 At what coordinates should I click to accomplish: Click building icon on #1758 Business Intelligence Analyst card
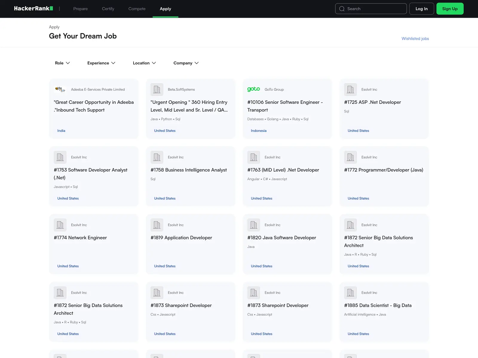coord(157,157)
